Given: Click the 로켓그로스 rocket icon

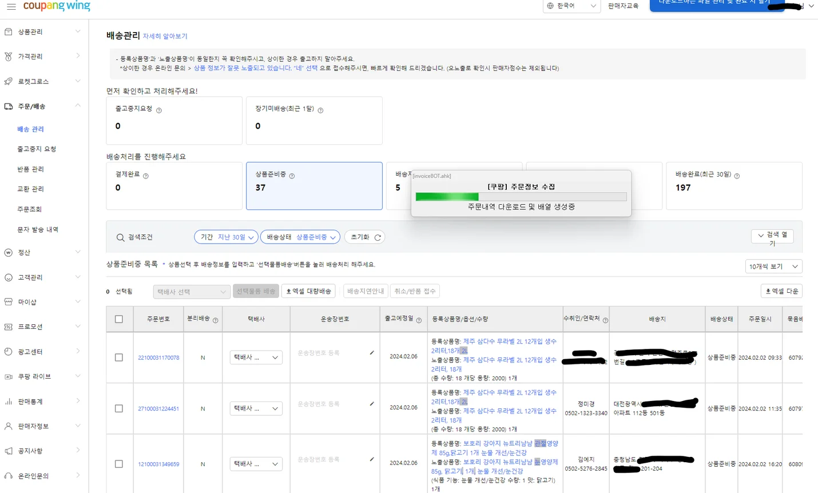Looking at the screenshot, I should (9, 81).
